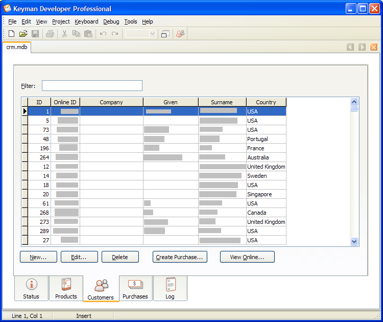Click the table scrollbar down arrow
The image size is (383, 322).
click(x=354, y=242)
